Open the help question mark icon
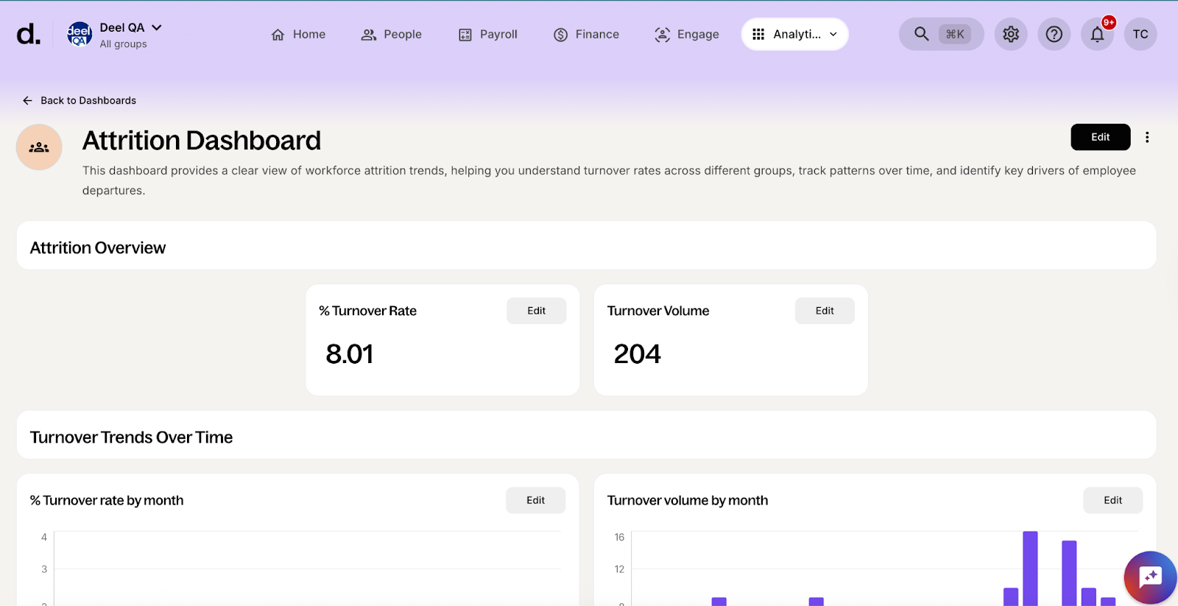The height and width of the screenshot is (606, 1178). [1054, 34]
